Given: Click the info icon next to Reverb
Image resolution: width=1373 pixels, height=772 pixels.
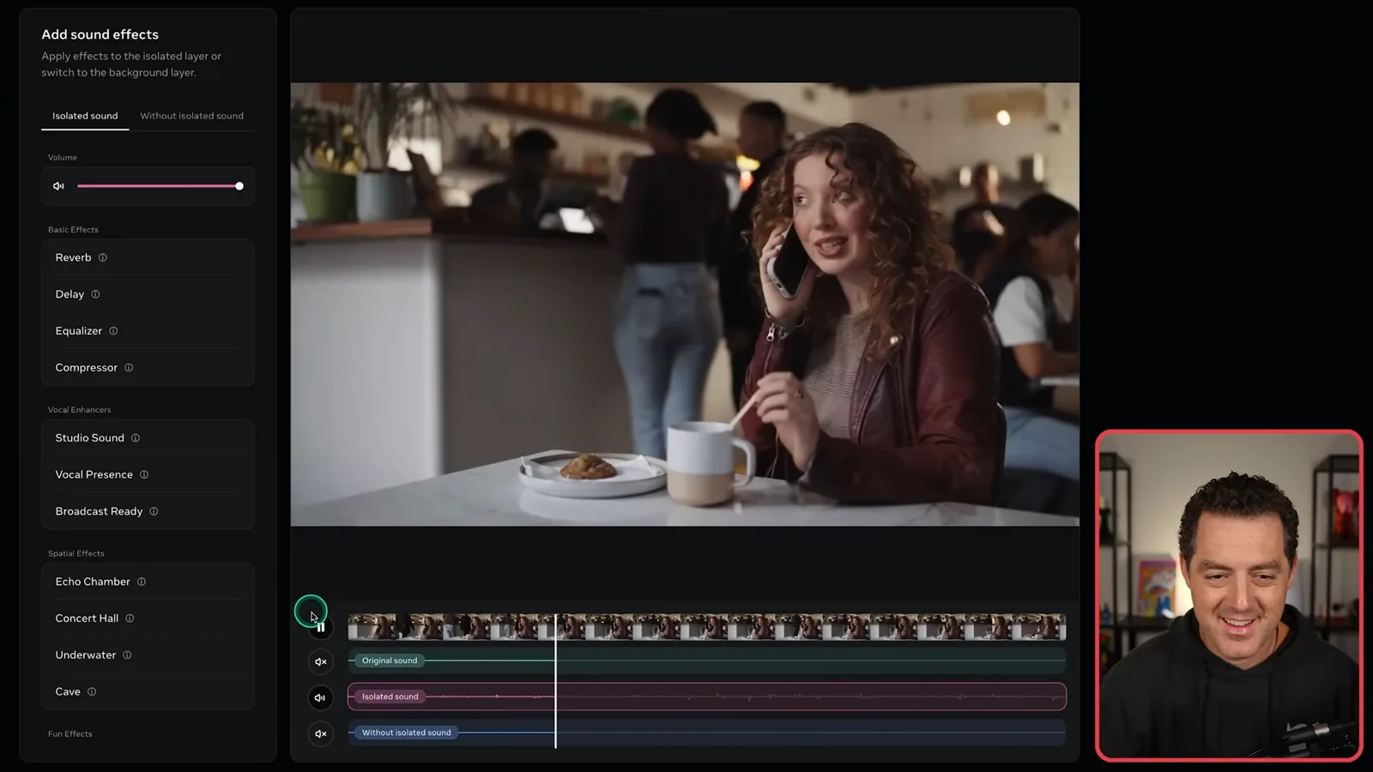Looking at the screenshot, I should [102, 257].
